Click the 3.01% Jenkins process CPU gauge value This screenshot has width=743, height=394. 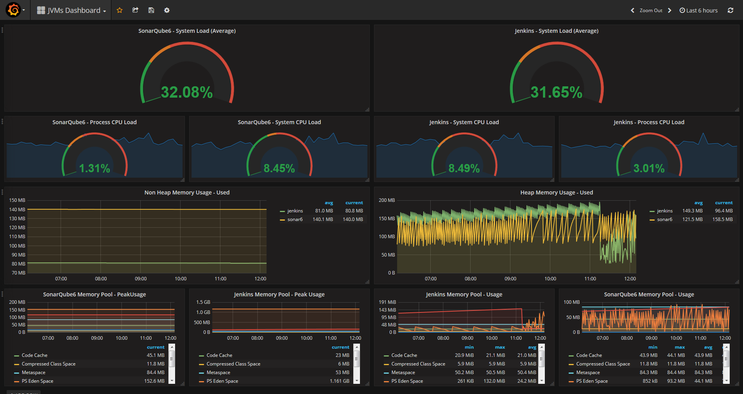[x=649, y=168]
